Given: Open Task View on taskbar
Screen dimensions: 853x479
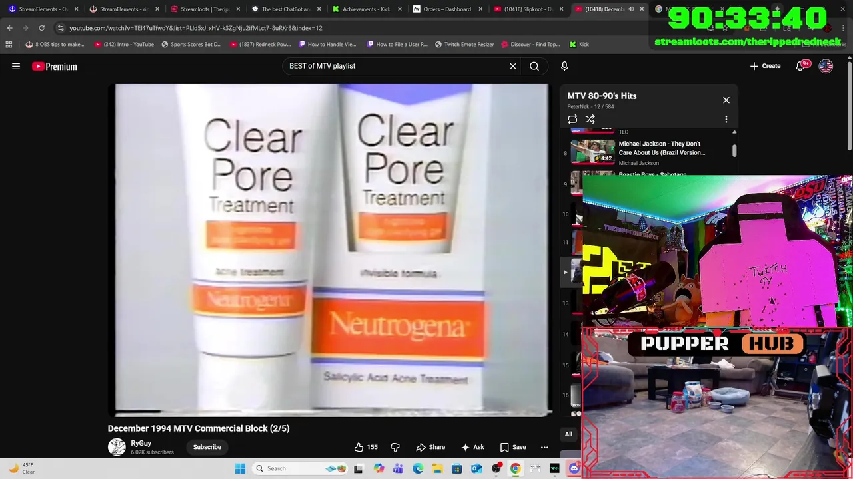Looking at the screenshot, I should (x=359, y=468).
